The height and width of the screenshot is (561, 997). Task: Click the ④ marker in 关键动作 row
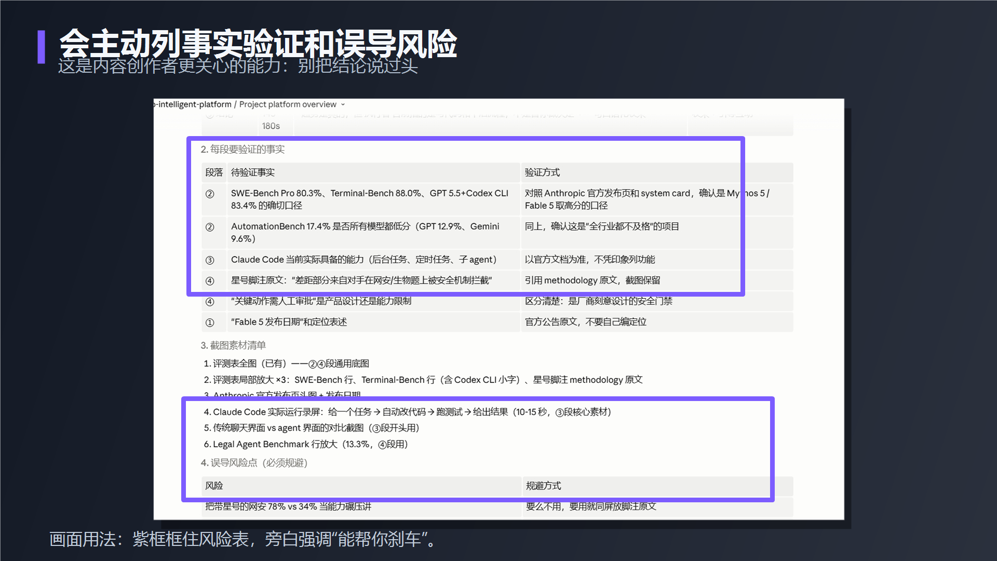(210, 302)
